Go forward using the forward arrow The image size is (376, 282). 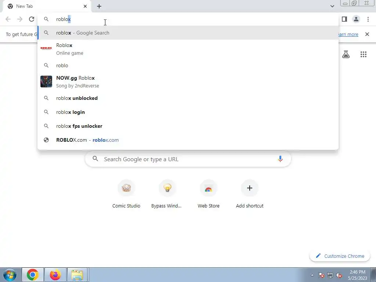tap(20, 19)
